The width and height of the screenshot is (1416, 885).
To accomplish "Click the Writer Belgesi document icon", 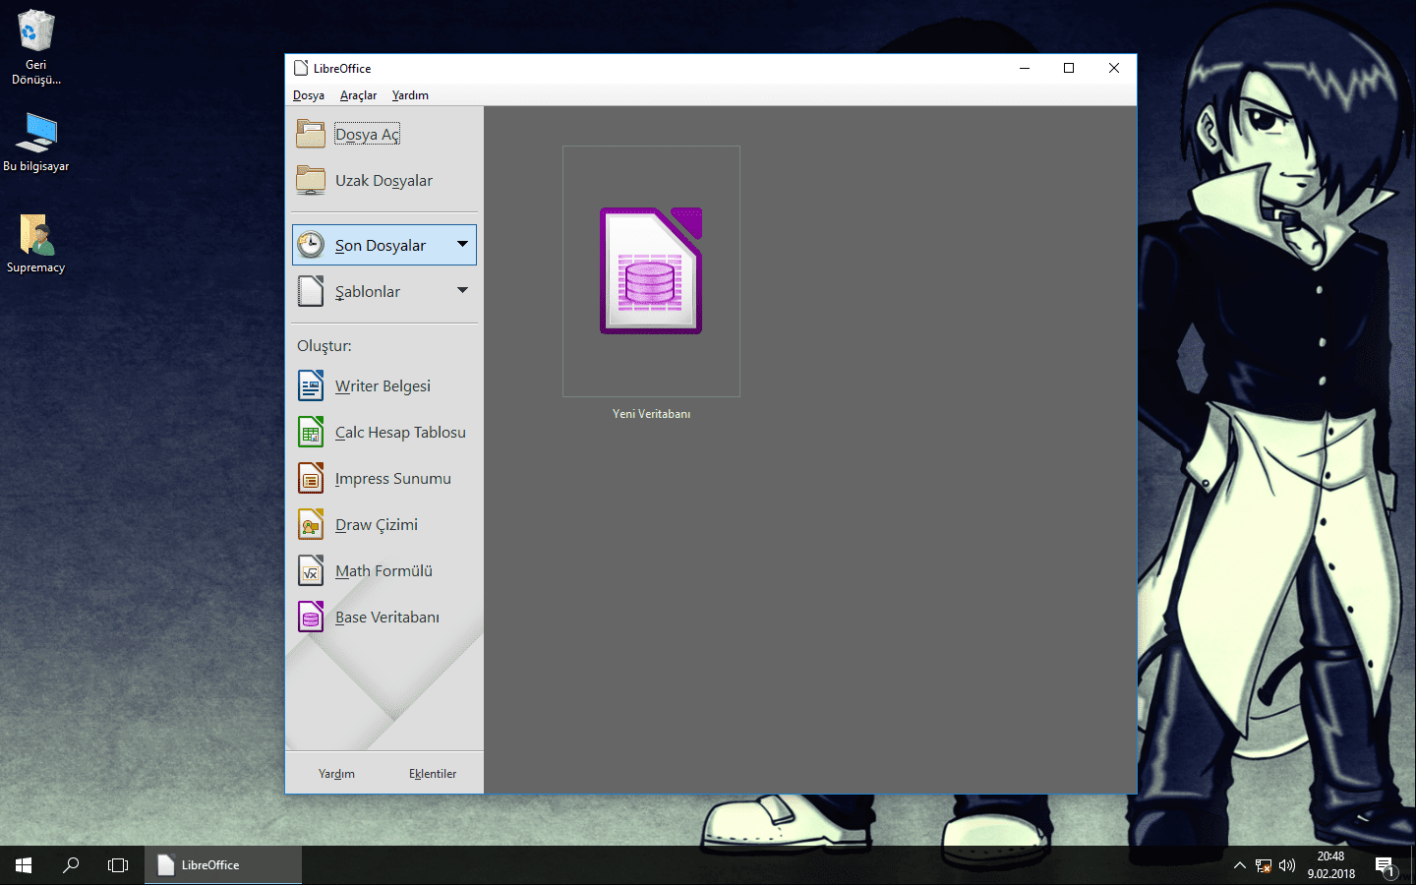I will (311, 385).
